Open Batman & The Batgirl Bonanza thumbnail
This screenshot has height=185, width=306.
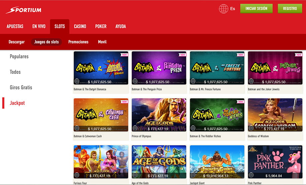[101, 68]
